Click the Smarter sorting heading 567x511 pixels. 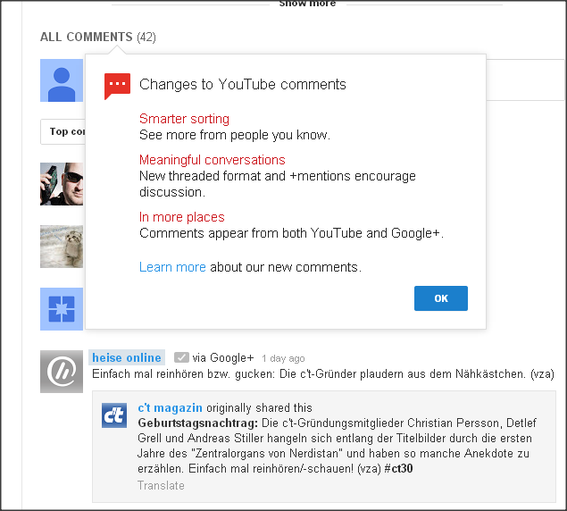(x=184, y=119)
